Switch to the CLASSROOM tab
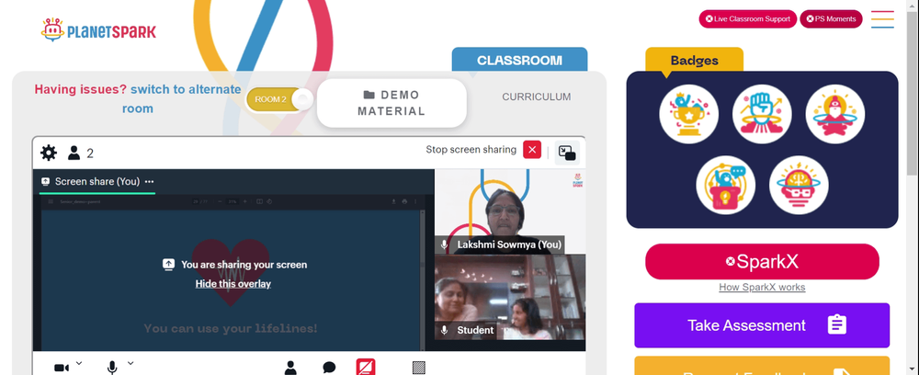919x375 pixels. tap(519, 61)
